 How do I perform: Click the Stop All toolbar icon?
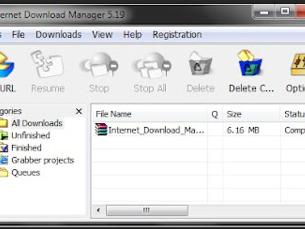pos(151,65)
